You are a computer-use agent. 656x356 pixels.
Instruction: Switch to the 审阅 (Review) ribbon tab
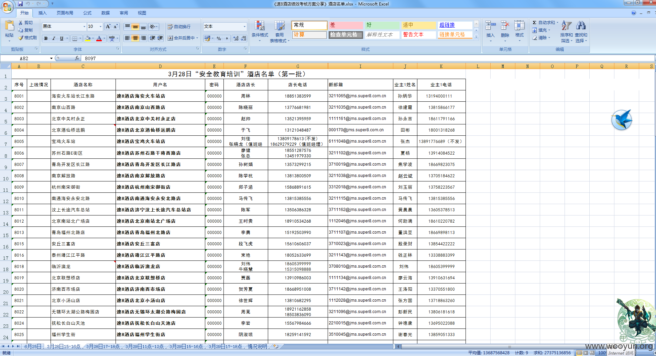coord(124,13)
